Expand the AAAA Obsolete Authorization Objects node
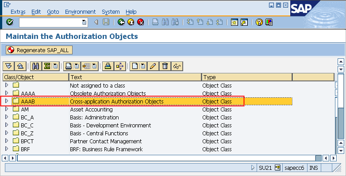 pyautogui.click(x=7, y=93)
